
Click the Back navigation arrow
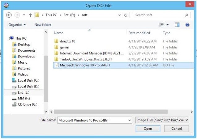pyautogui.click(x=9, y=15)
